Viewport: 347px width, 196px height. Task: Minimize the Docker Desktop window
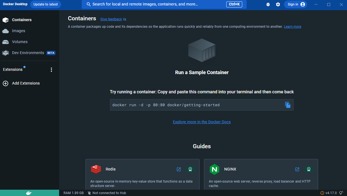316,4
